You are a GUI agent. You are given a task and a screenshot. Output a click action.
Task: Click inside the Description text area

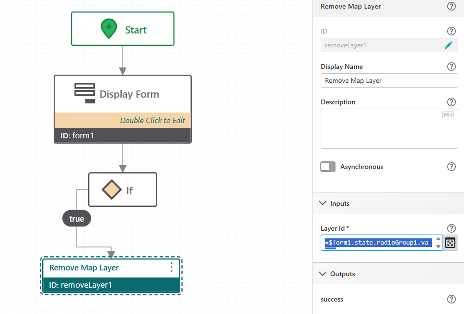tap(389, 129)
